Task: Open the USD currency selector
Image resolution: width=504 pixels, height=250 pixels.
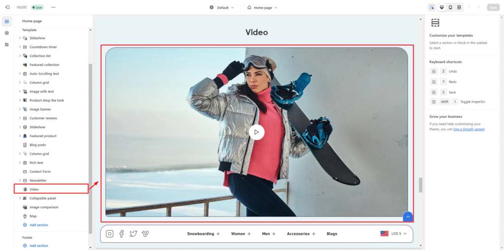Action: pos(394,234)
